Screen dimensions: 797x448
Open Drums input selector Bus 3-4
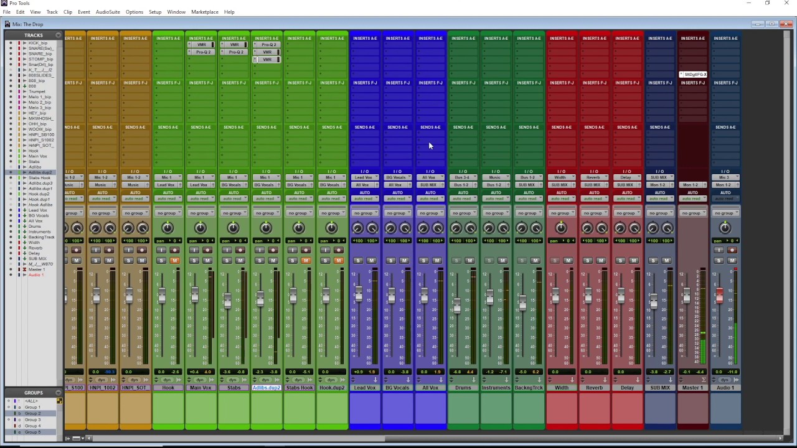[x=463, y=178]
